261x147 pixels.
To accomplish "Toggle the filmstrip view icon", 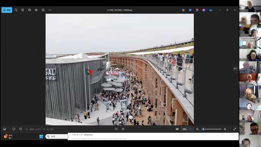I will [4, 129].
